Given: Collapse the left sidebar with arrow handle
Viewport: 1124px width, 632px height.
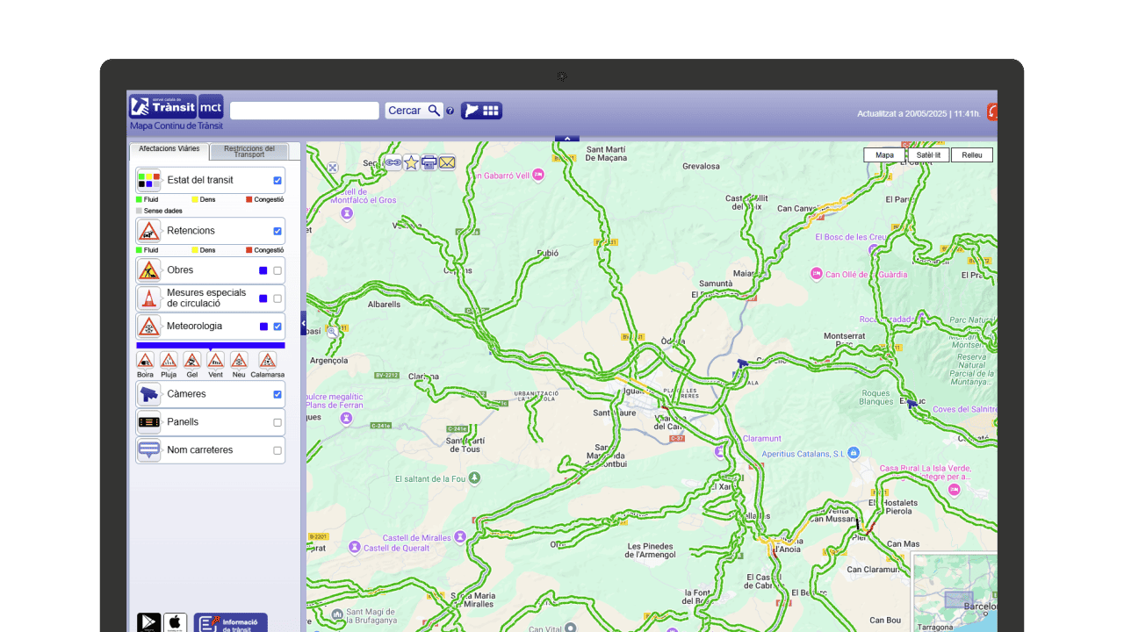Looking at the screenshot, I should 304,323.
